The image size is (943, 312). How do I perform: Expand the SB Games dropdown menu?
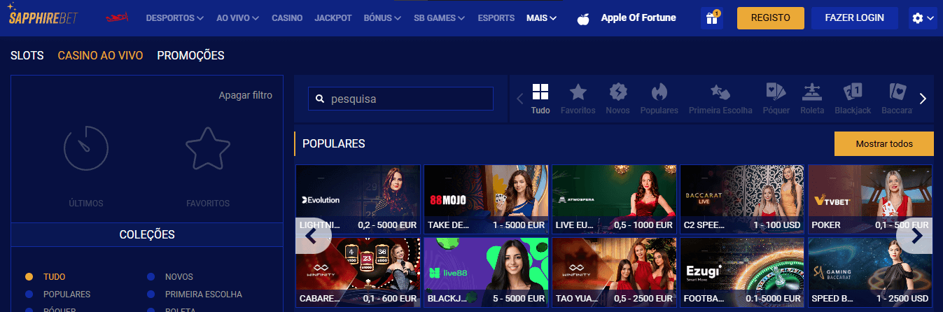pos(439,18)
